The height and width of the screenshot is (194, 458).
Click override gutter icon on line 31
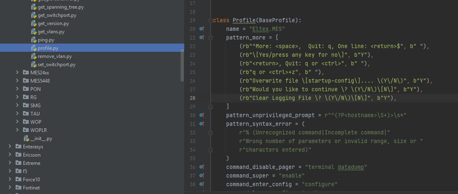click(x=202, y=124)
